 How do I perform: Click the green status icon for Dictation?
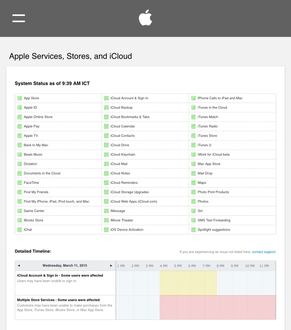click(x=19, y=164)
